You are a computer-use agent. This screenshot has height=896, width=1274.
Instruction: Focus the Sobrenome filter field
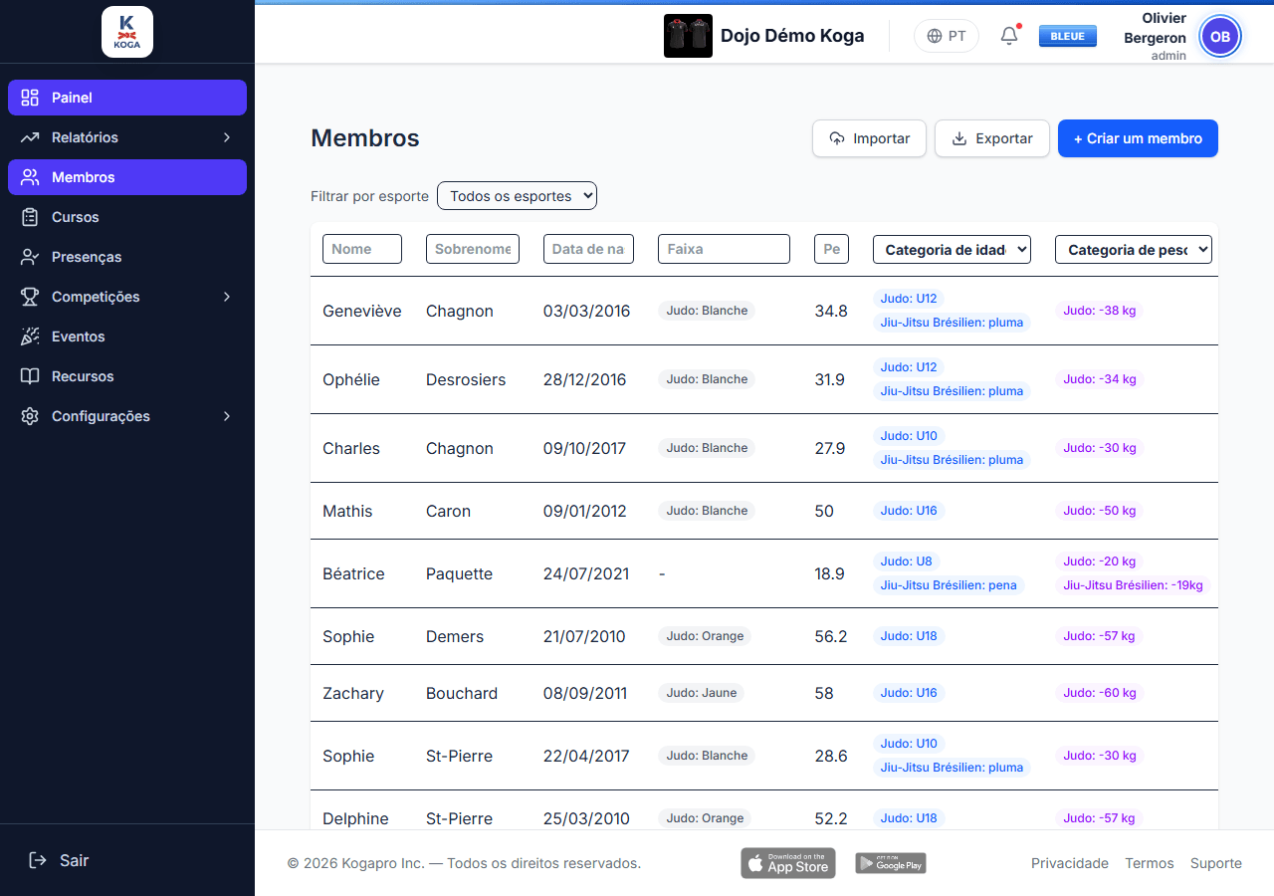click(x=473, y=249)
